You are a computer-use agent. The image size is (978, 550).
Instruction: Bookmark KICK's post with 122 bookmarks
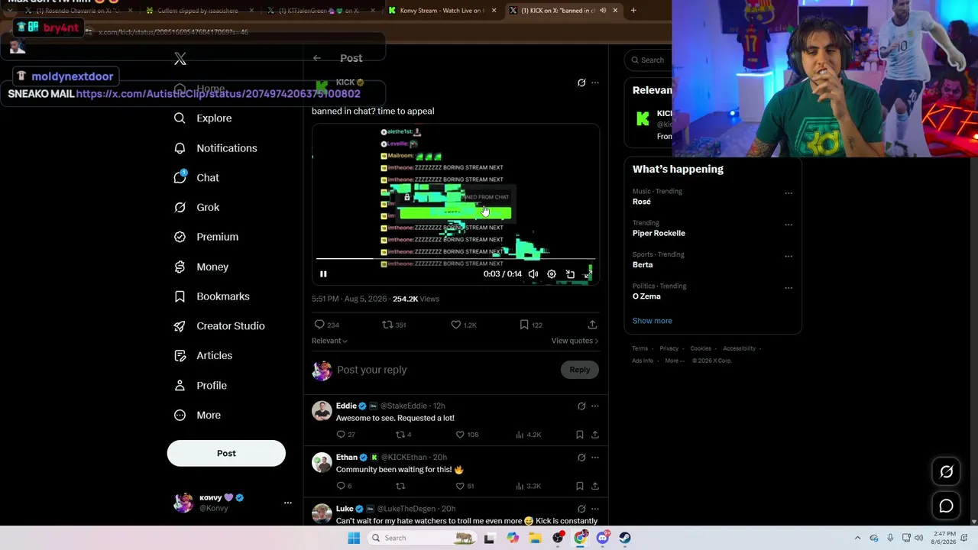[531, 325]
